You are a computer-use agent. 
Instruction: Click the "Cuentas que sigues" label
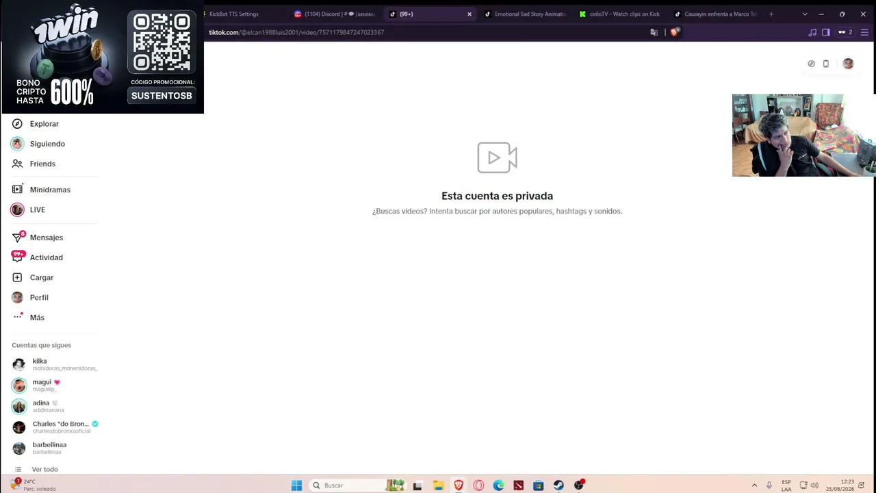[x=41, y=345]
